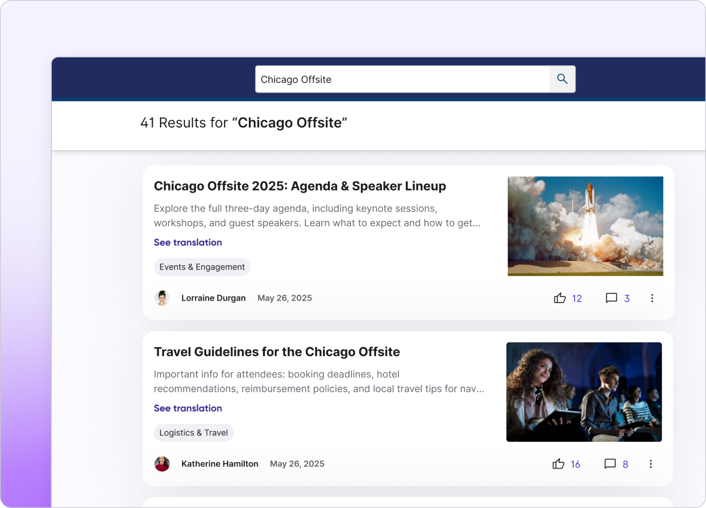Screen dimensions: 706x508
Task: Like the Agenda & Speaker Lineup post
Action: pyautogui.click(x=560, y=298)
